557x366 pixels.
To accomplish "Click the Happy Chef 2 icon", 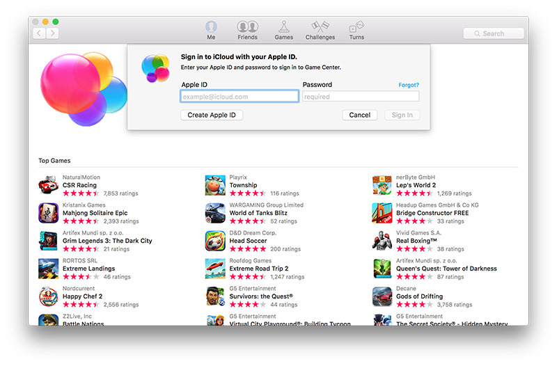I will [x=48, y=296].
